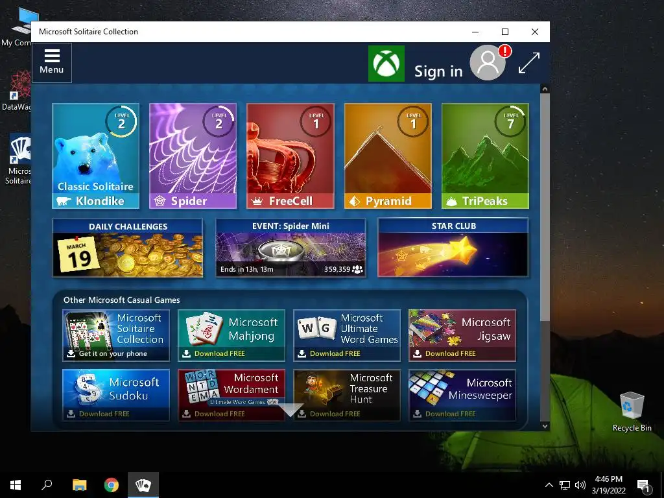Click the vertical scrollbar thumb
Viewport: 664px width, 498px height.
tap(545, 207)
